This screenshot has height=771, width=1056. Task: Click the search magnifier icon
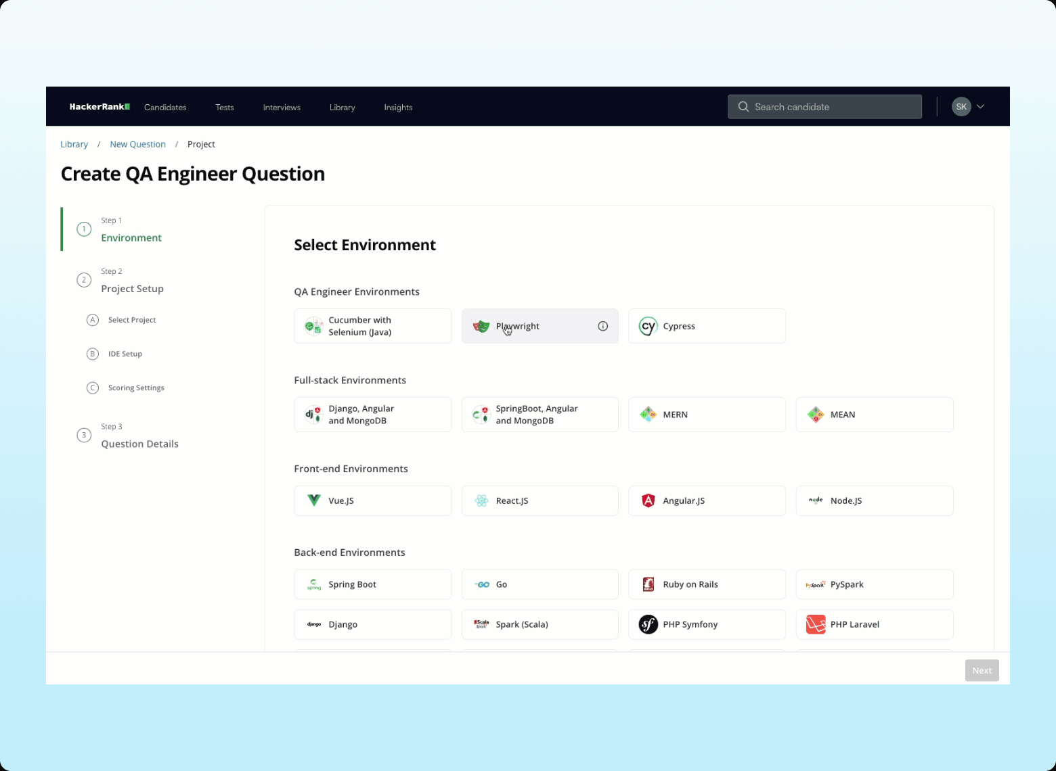click(x=743, y=107)
